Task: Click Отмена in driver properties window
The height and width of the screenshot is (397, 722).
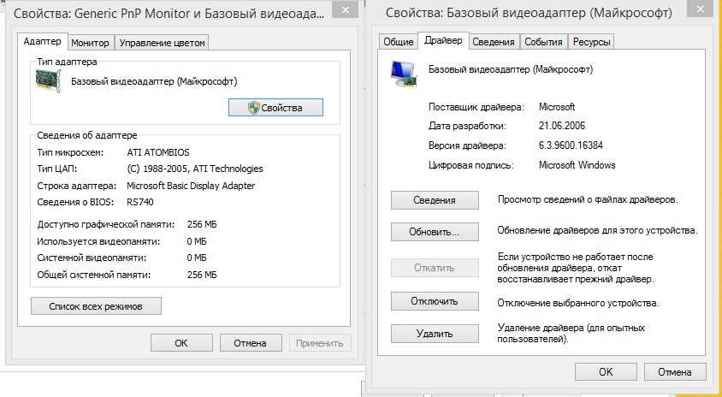Action: pyautogui.click(x=675, y=371)
